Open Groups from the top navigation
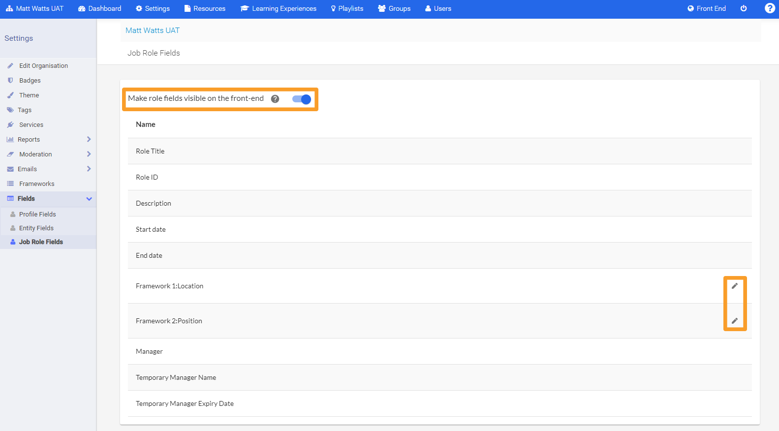779x431 pixels. (394, 8)
